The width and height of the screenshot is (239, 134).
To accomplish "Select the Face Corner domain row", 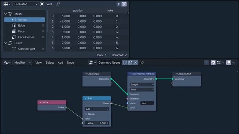I will click(x=24, y=37).
